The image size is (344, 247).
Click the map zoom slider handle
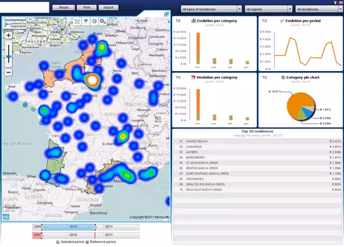(x=9, y=57)
